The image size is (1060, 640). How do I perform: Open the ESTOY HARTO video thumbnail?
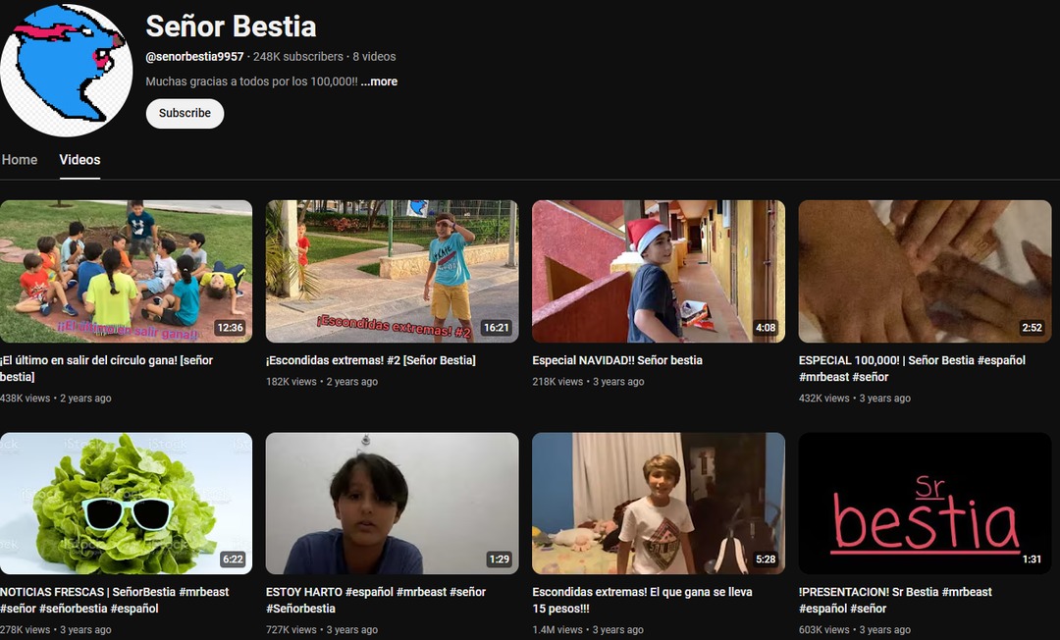392,504
